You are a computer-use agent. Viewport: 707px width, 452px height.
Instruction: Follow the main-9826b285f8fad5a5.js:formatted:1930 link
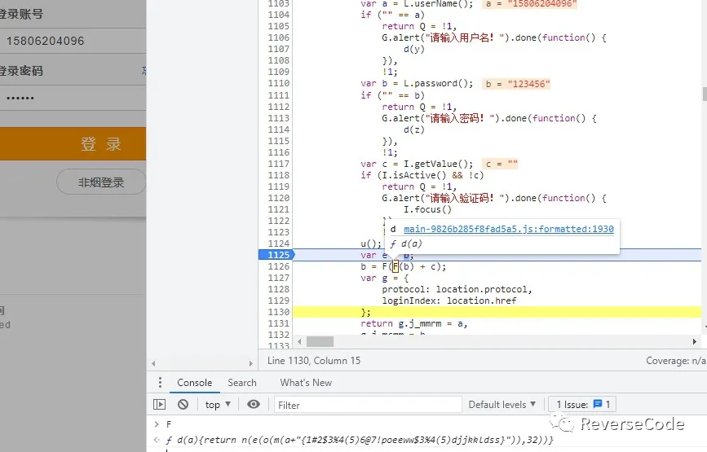click(509, 229)
